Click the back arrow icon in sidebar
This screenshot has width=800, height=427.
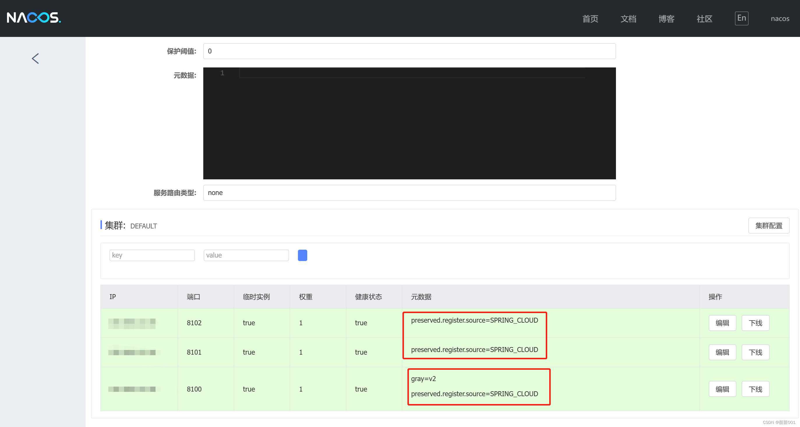[36, 58]
